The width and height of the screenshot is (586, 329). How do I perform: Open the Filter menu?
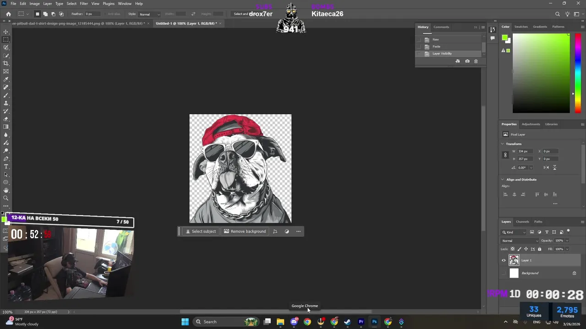coord(84,4)
